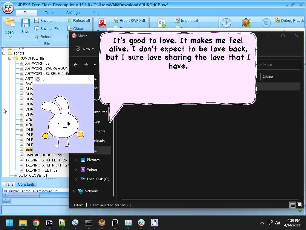Click the Stop icon in ribbon
Screen dimensions: 306x230
[x=266, y=23]
